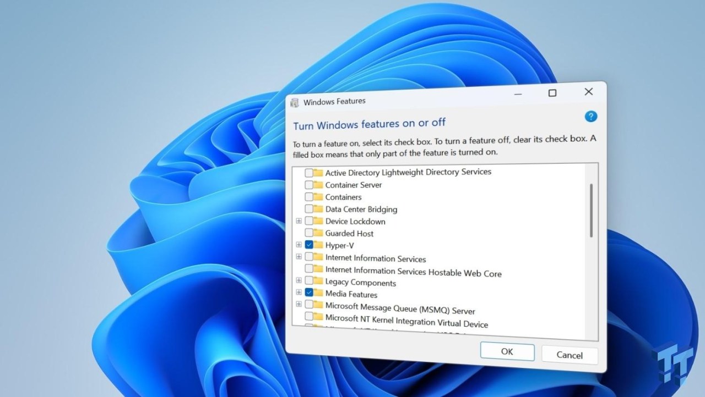This screenshot has height=397, width=705.
Task: Select Internet Information Services Hostable Web Core label
Action: click(414, 272)
